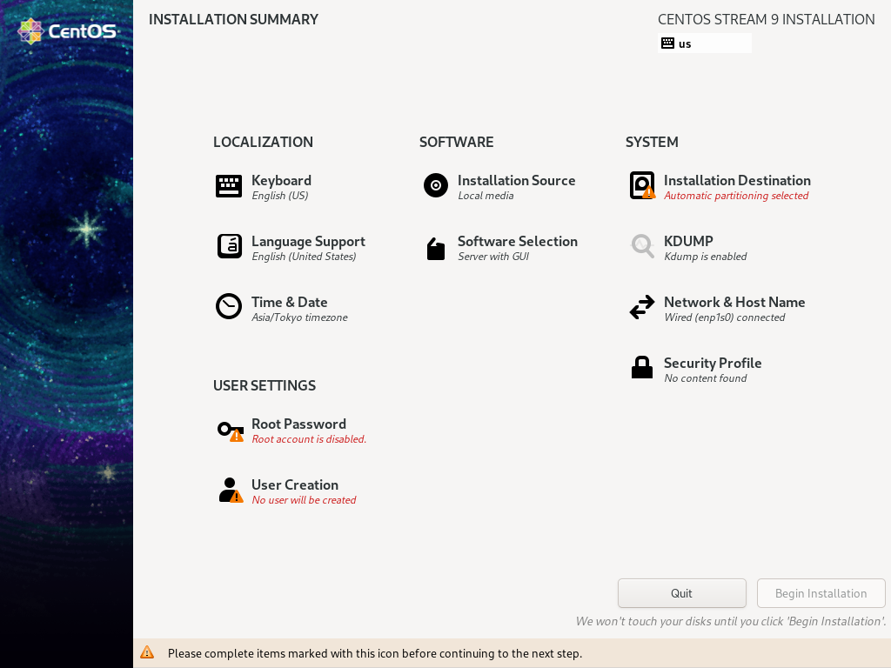
Task: Click the Network & Host Name arrows icon
Action: point(642,308)
